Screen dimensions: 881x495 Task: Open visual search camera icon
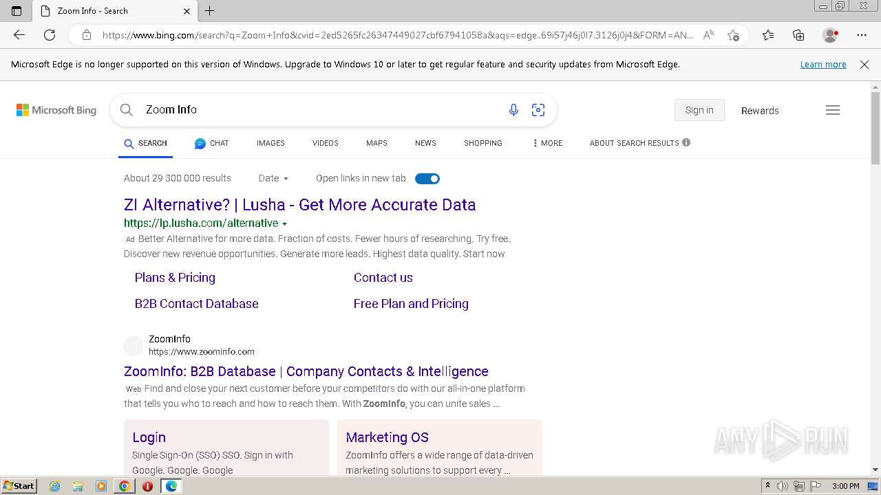coord(538,110)
